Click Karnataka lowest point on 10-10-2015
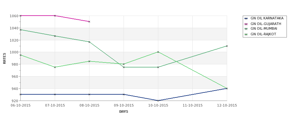Viewport: 305px width, 134px height. pos(158,101)
